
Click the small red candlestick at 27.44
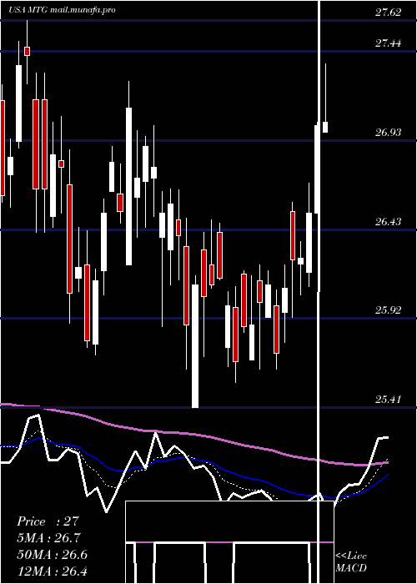click(28, 51)
